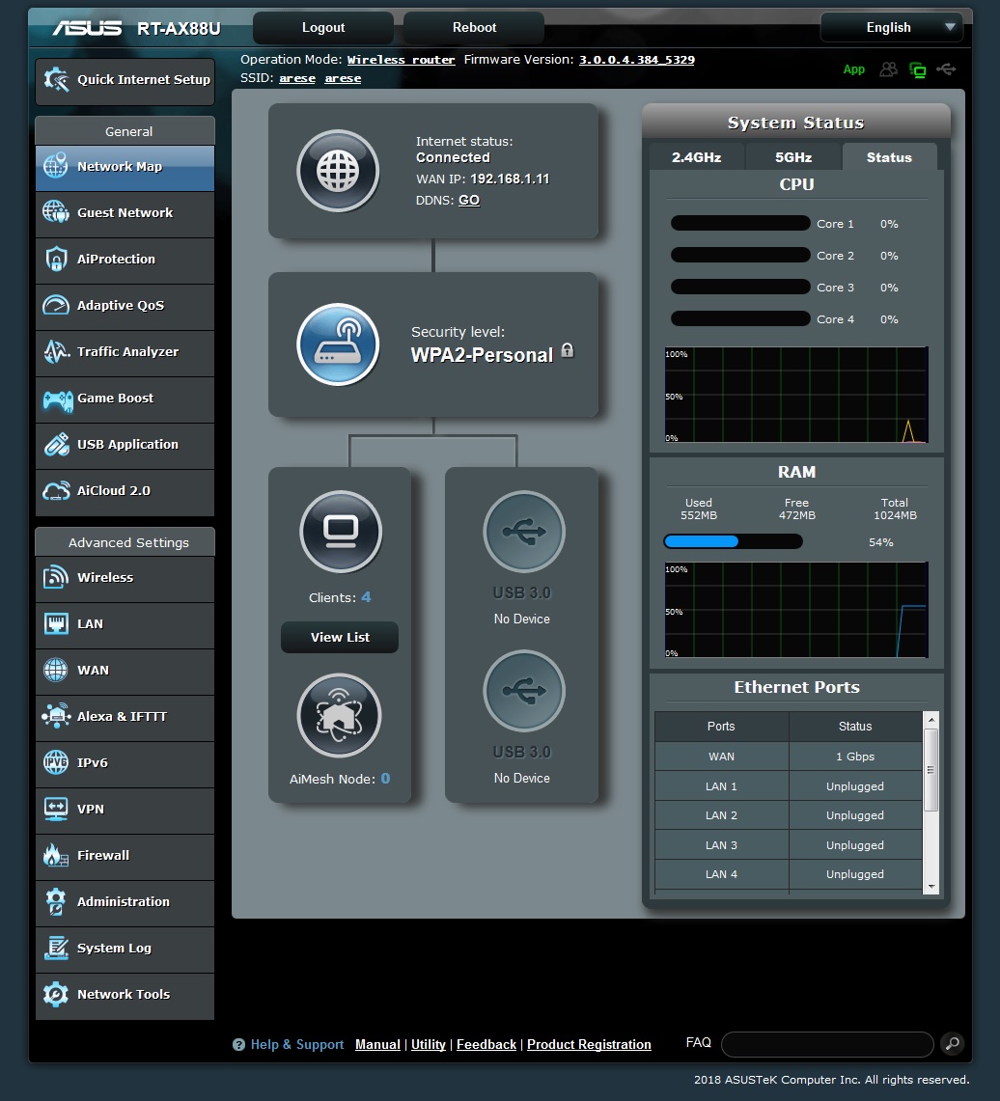Open the English language dropdown
Screen dimensions: 1000x1101
(892, 28)
